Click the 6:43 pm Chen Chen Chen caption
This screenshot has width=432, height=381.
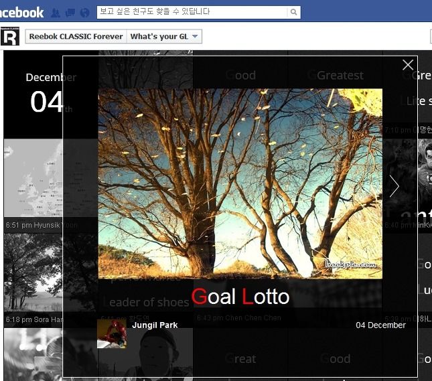click(x=239, y=318)
